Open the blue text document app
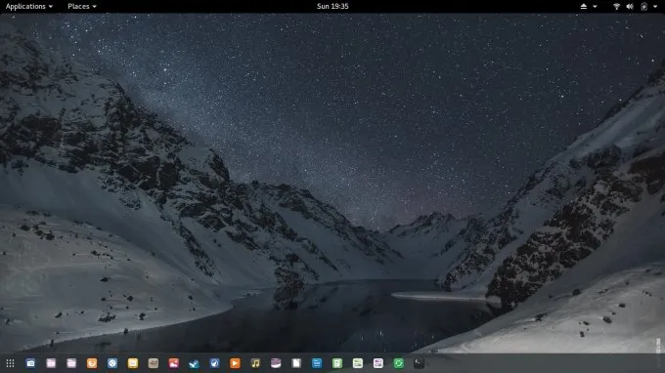Viewport: 665px width, 373px height. click(x=317, y=363)
